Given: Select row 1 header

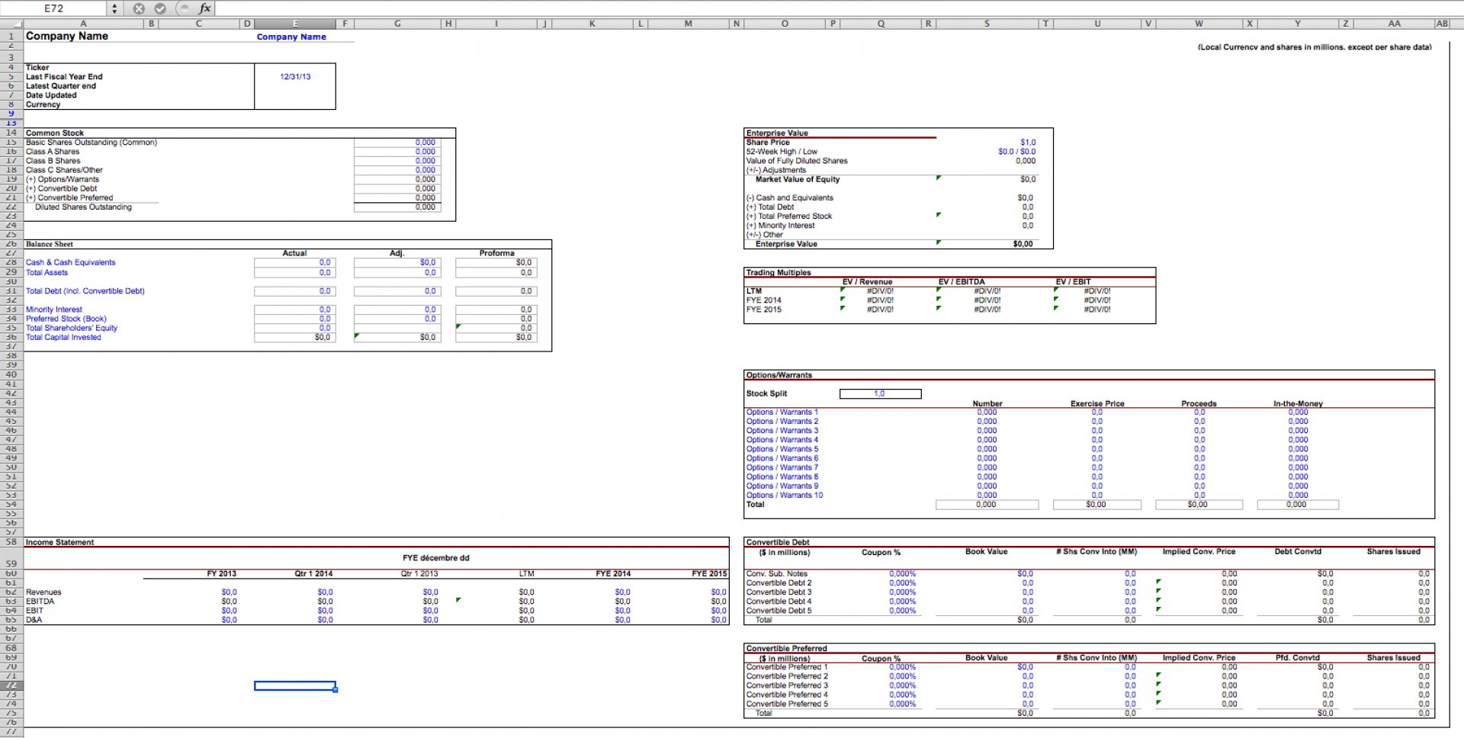Looking at the screenshot, I should 11,36.
